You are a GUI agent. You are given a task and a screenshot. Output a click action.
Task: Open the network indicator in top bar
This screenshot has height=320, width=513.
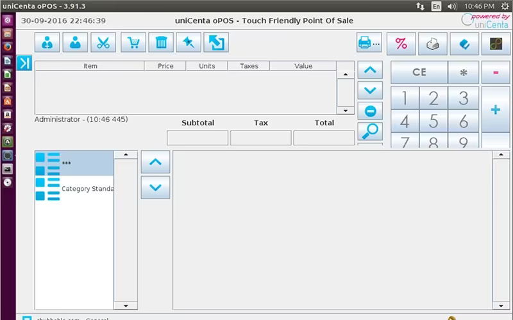(x=421, y=6)
